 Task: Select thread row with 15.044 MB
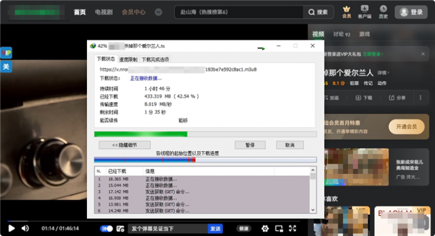click(x=202, y=185)
